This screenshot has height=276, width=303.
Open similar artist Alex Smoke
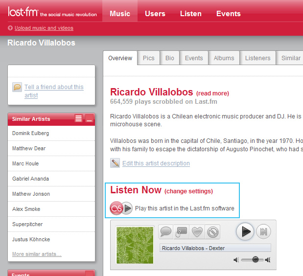click(26, 209)
